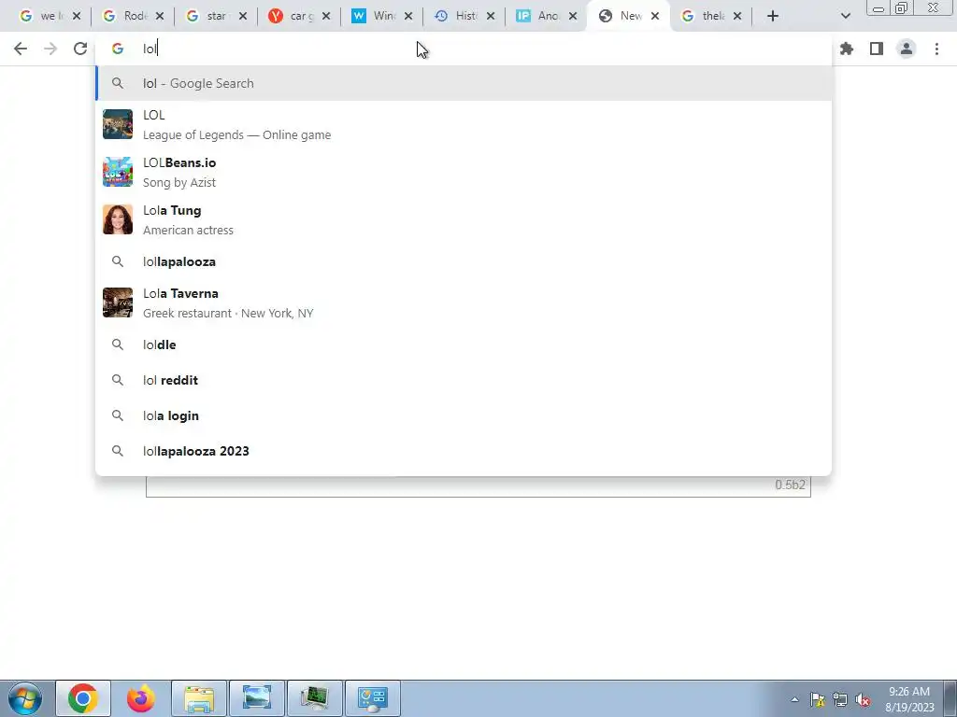Select LOL League of Legends suggestion
Viewport: 957px width, 717px height.
pos(464,124)
